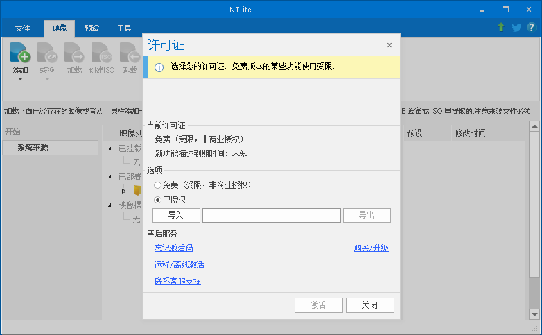Click the 加载 (Load) toolbar icon
Image resolution: width=542 pixels, height=335 pixels.
[x=74, y=53]
